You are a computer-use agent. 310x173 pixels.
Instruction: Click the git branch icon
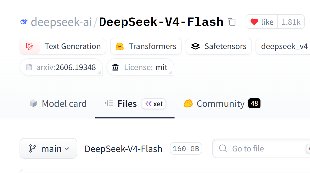point(32,148)
